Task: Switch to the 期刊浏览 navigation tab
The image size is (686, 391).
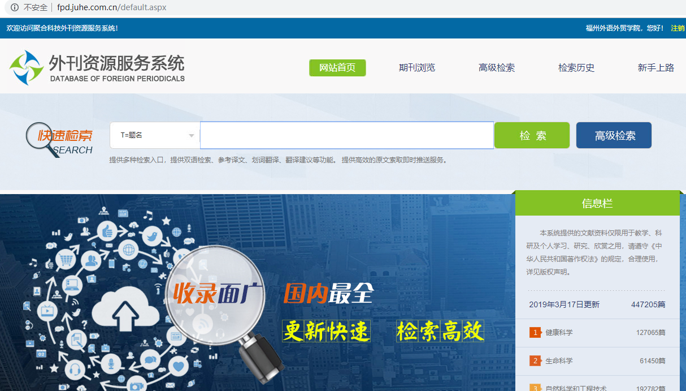Action: tap(416, 67)
